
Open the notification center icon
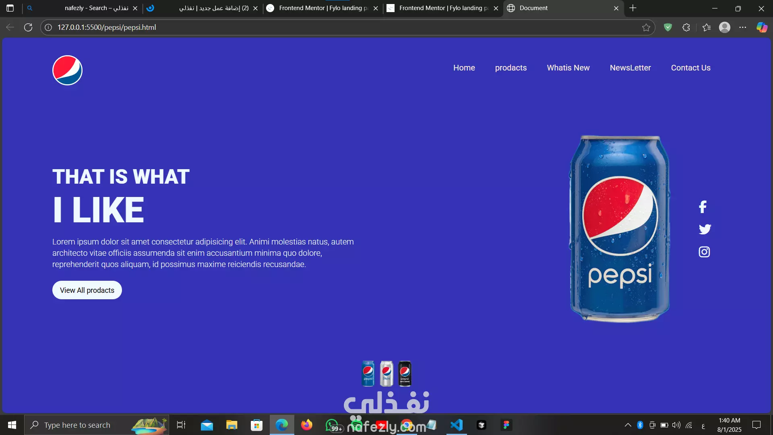[756, 425]
